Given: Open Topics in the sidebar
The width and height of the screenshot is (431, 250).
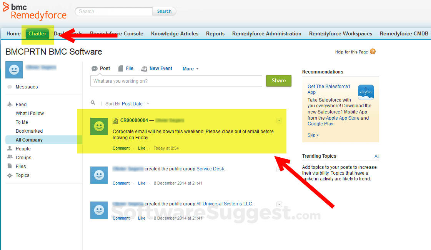Looking at the screenshot, I should pyautogui.click(x=22, y=175).
